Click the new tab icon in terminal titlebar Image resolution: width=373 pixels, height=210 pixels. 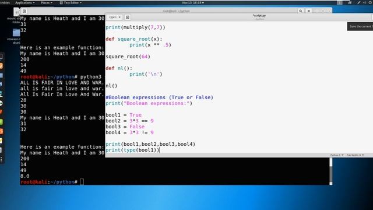(24, 11)
